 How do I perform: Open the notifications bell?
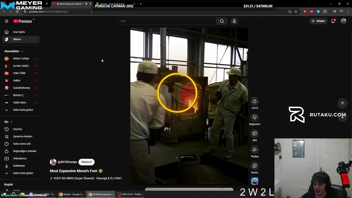pyautogui.click(x=333, y=21)
